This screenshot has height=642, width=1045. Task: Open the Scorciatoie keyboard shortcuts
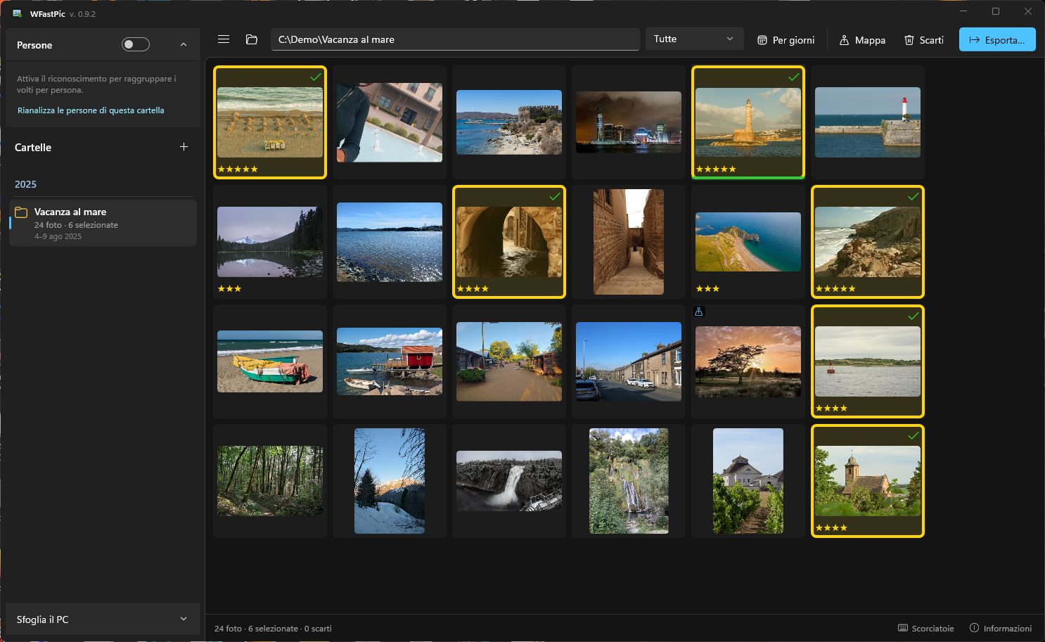926,628
